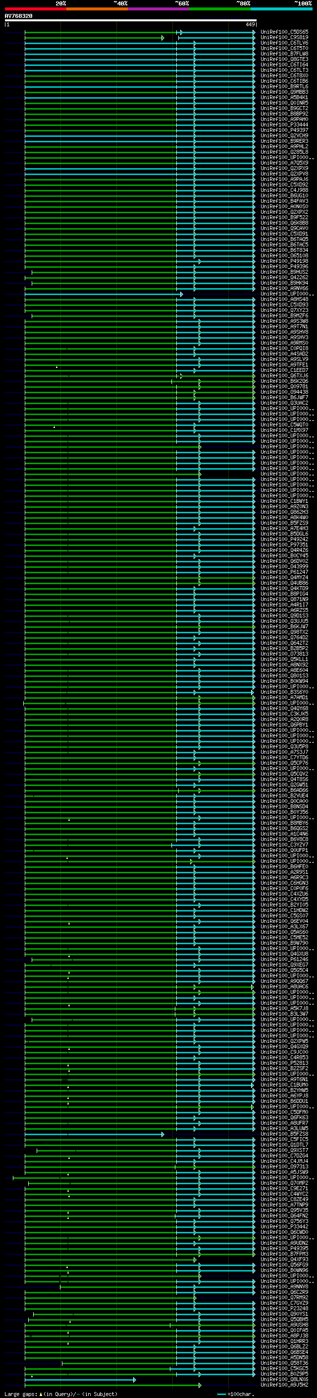
Task: Click the cyan ~100% identity legend segment
Action: (281, 9)
